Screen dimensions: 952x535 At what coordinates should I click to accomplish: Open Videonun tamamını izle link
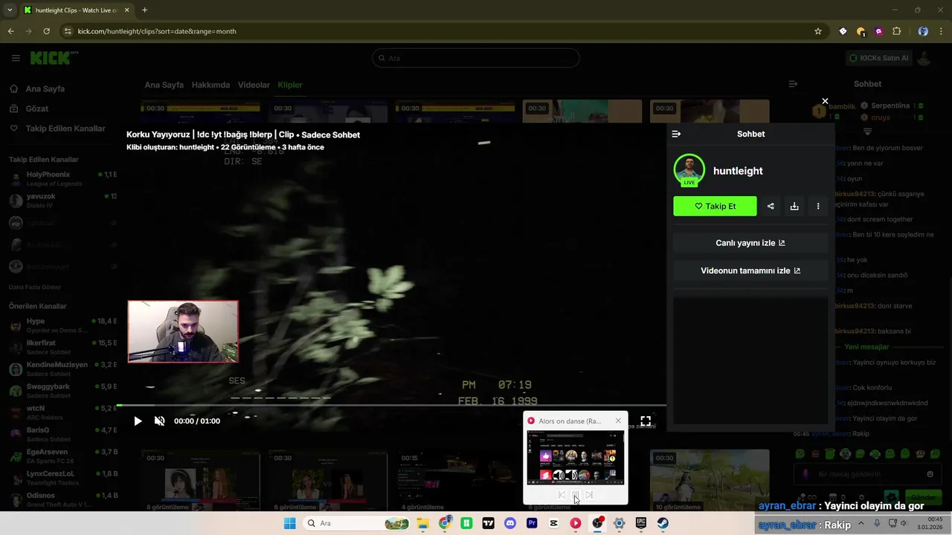coord(750,270)
